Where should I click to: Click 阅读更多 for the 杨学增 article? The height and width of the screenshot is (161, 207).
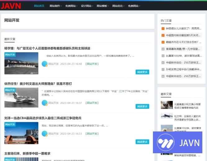pyautogui.click(x=142, y=72)
